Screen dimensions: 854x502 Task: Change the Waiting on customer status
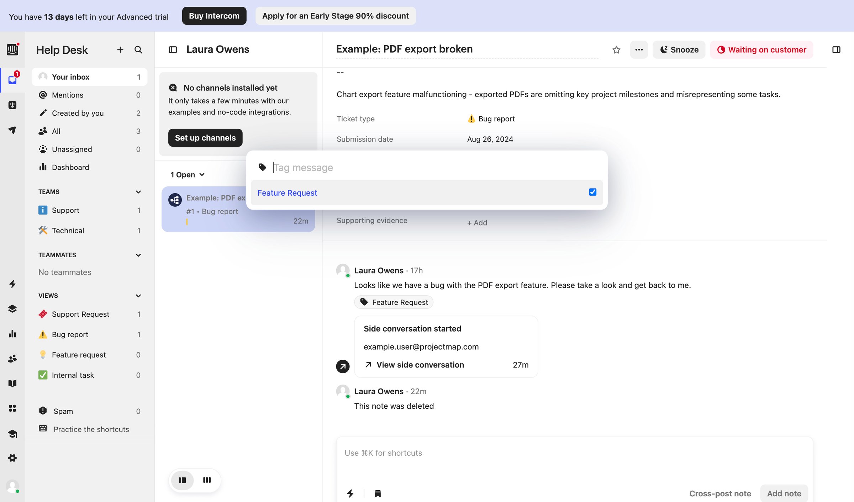(x=761, y=50)
